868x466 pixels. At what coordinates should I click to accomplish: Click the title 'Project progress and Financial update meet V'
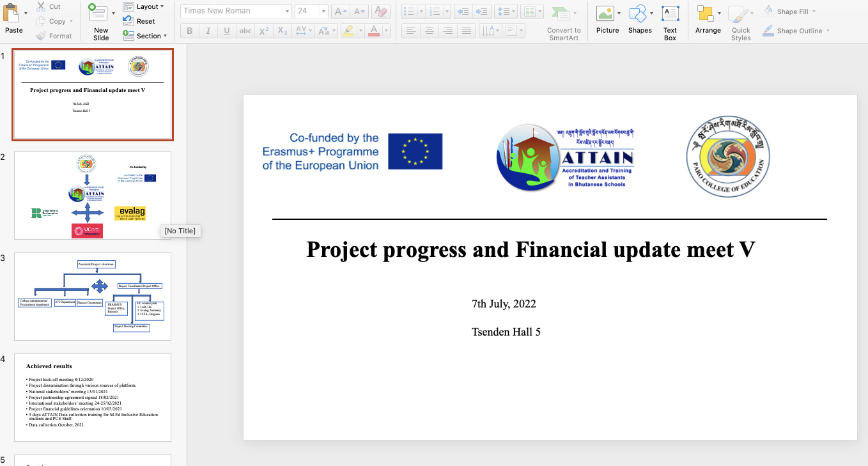531,249
